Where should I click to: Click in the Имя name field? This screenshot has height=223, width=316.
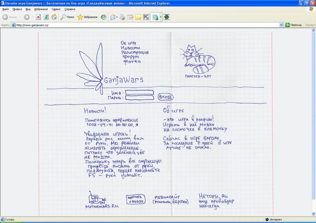point(139,92)
